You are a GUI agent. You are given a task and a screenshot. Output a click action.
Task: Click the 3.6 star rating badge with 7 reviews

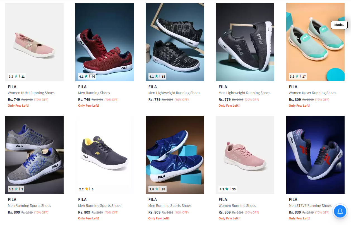pos(16,189)
